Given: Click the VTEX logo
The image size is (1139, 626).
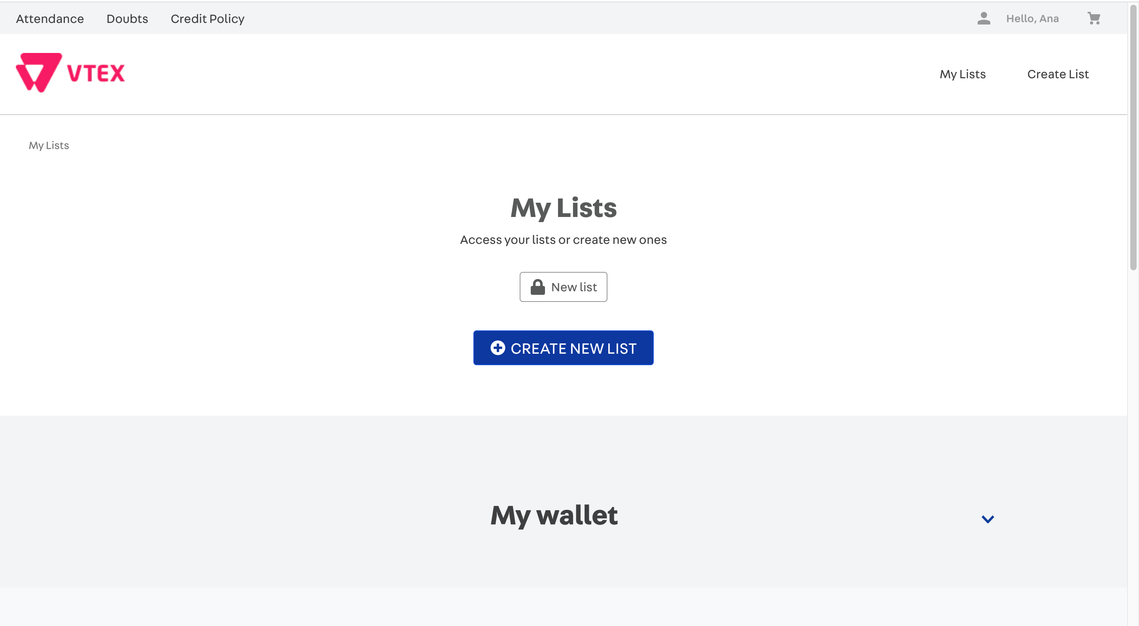Looking at the screenshot, I should click(70, 72).
